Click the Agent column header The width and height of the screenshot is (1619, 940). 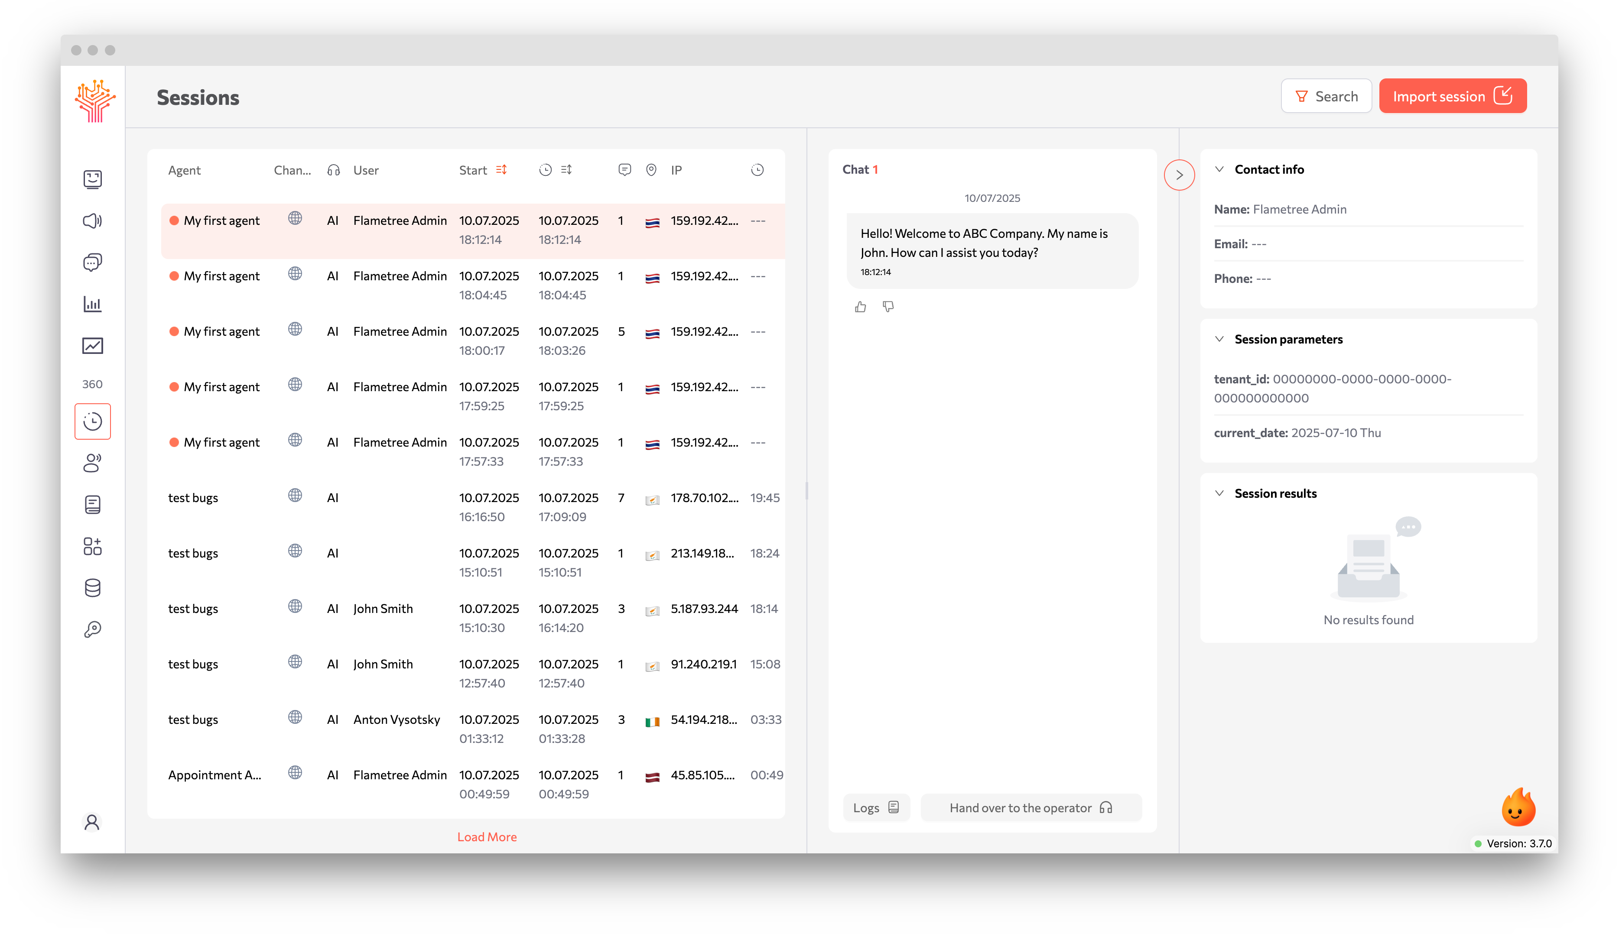(184, 170)
